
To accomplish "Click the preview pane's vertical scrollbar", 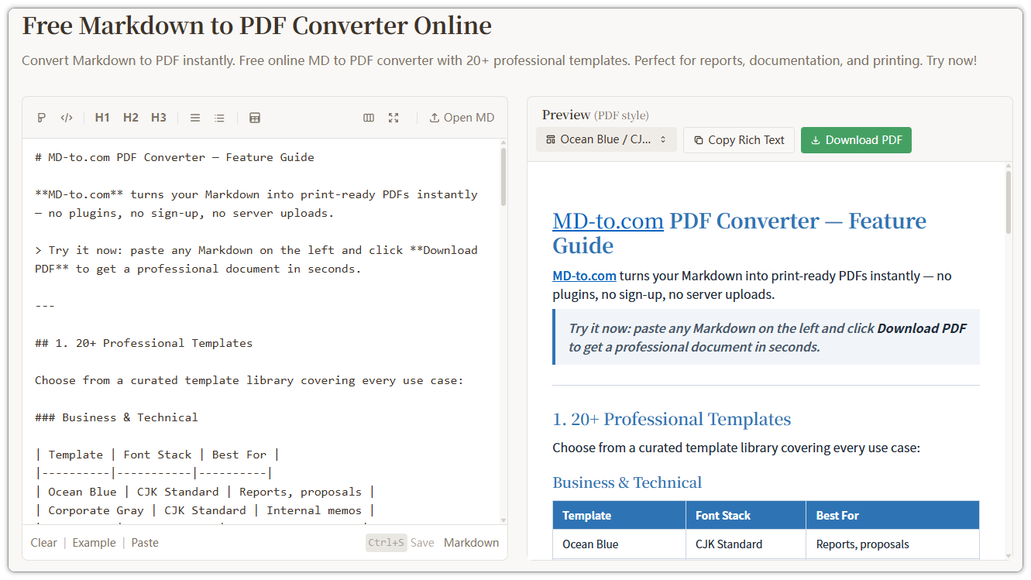I will click(1008, 201).
